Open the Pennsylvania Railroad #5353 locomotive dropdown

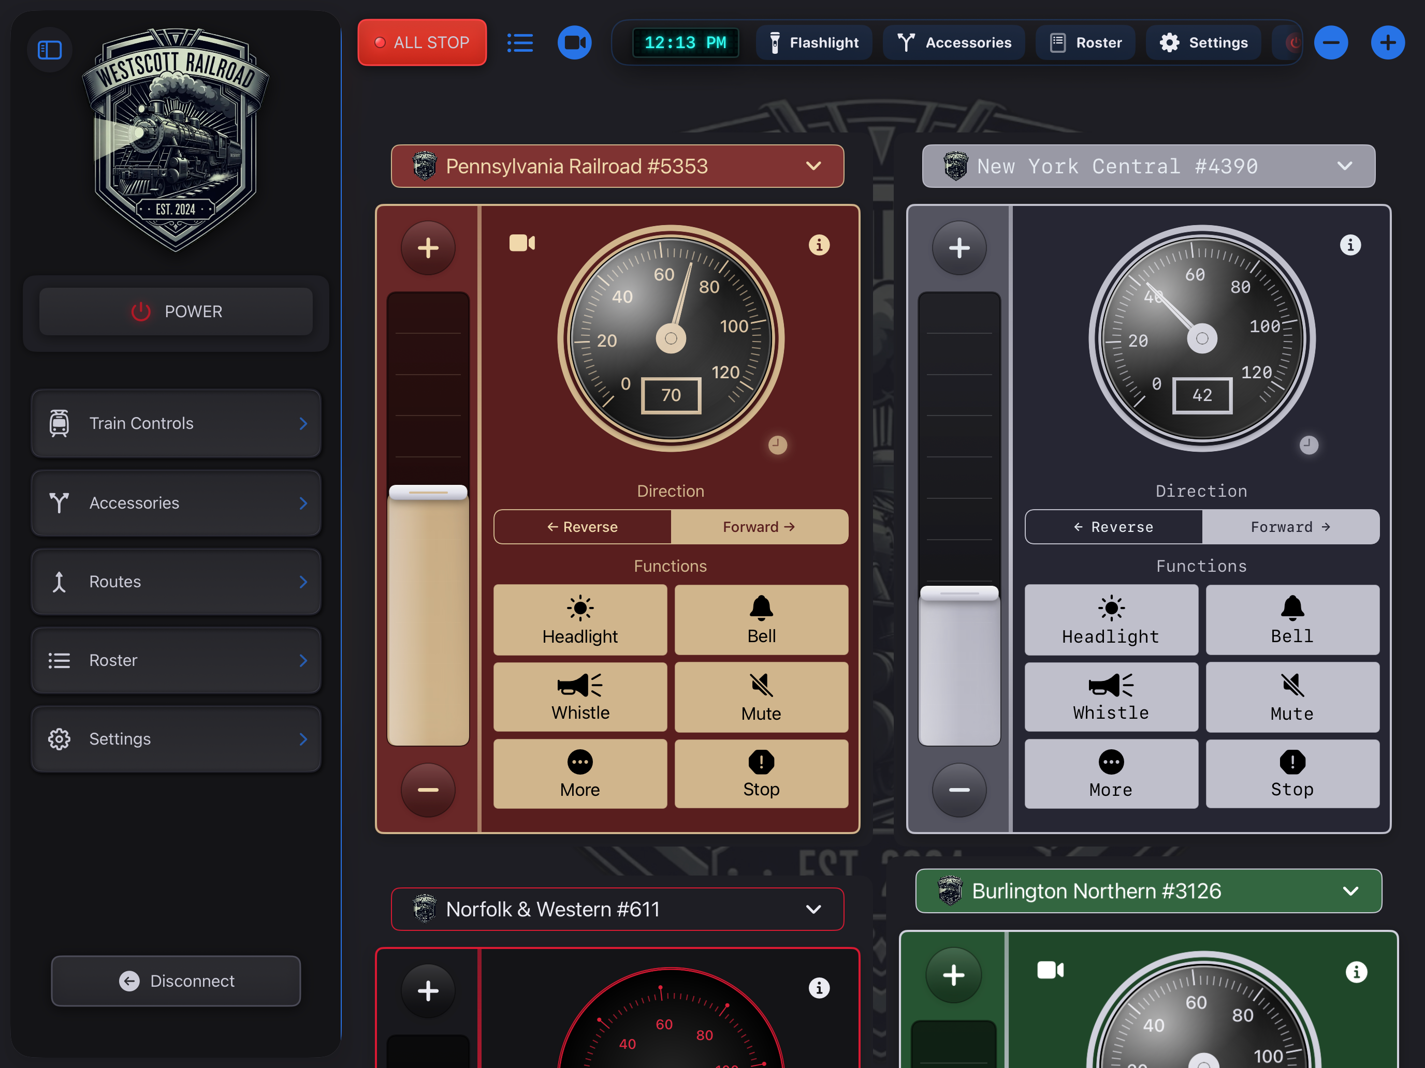pos(617,166)
